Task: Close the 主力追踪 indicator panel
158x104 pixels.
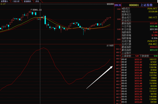Action: tap(120, 46)
